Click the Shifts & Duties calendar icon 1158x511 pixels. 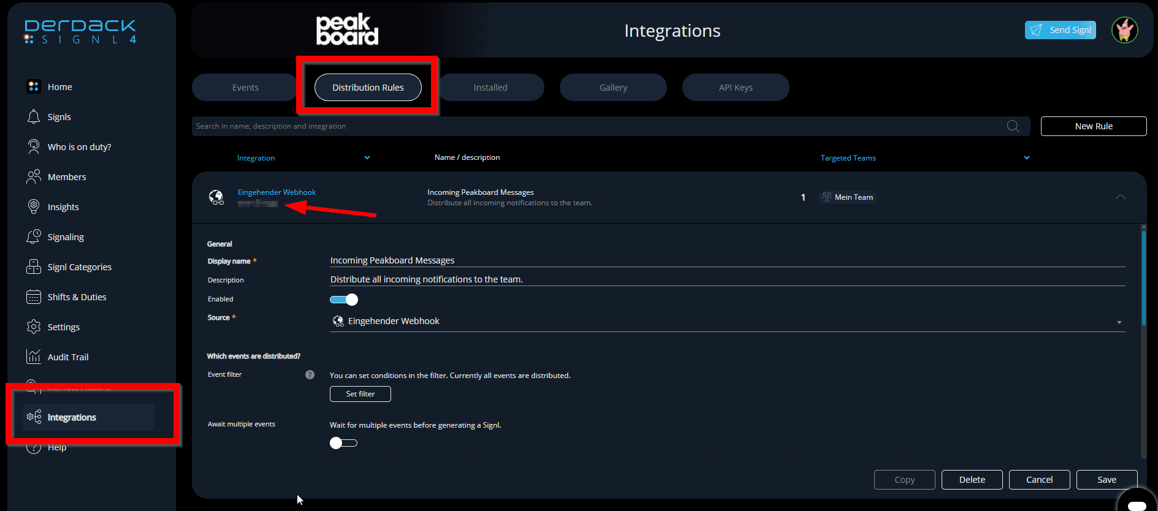click(x=34, y=297)
